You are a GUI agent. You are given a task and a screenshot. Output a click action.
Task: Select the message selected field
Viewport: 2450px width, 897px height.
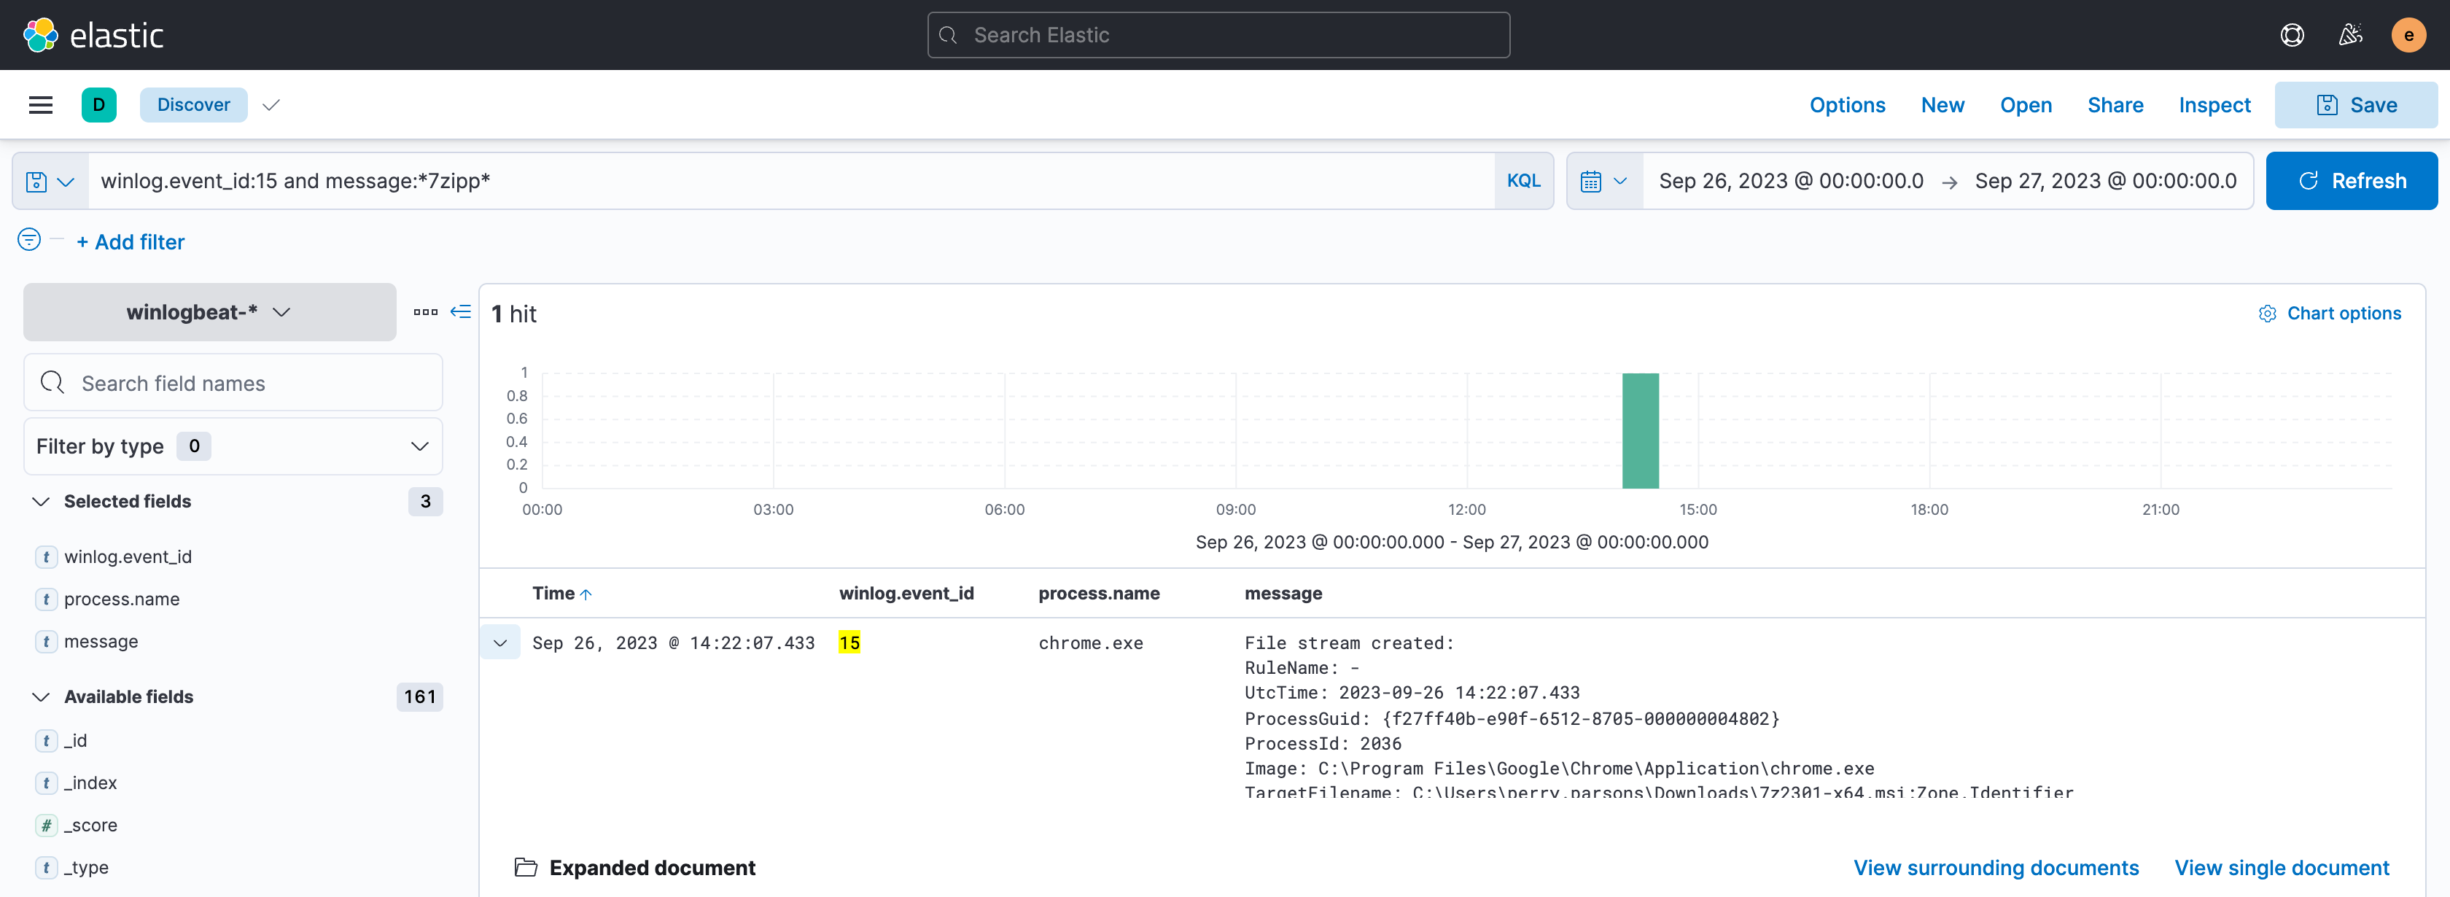tap(101, 641)
